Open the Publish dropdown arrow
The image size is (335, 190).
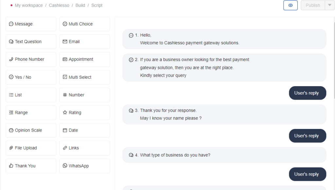(x=329, y=5)
